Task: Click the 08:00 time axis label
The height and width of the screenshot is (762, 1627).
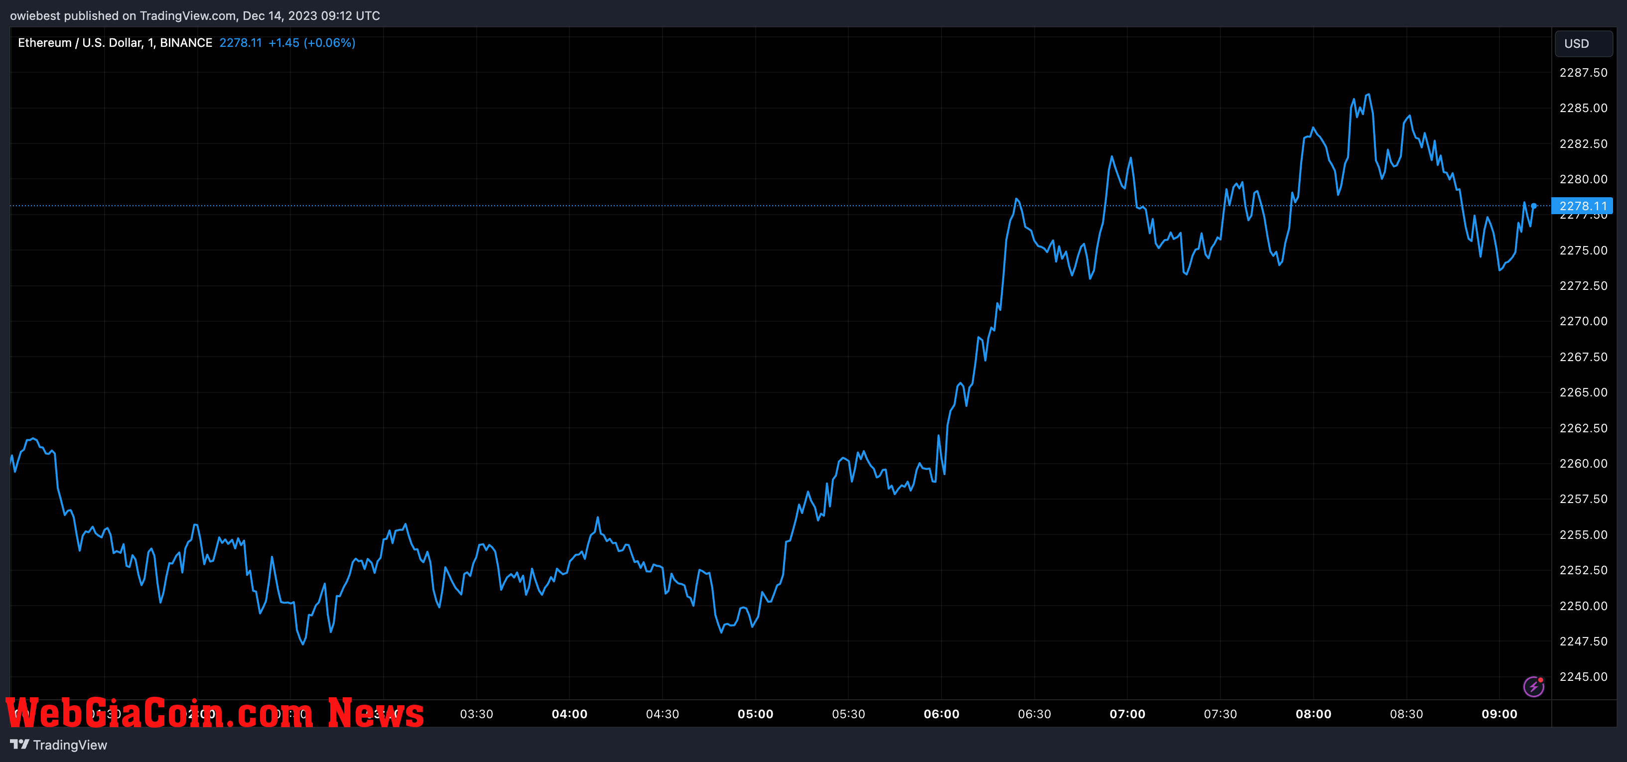Action: (1314, 714)
